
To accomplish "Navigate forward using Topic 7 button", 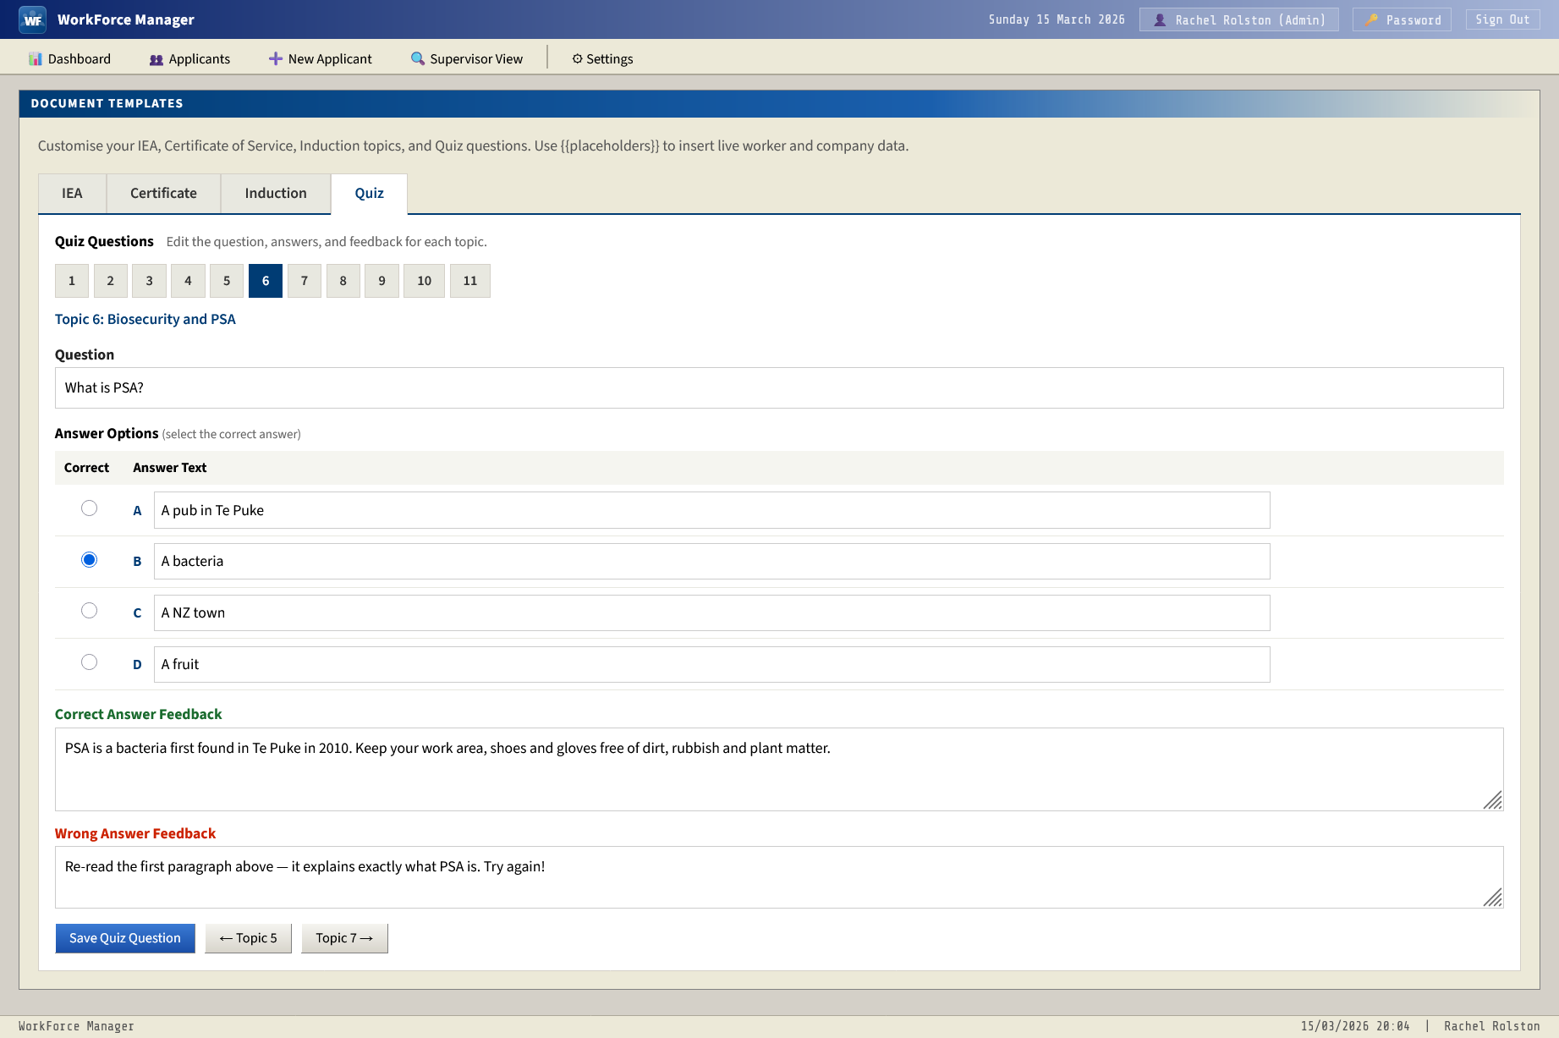I will coord(344,937).
